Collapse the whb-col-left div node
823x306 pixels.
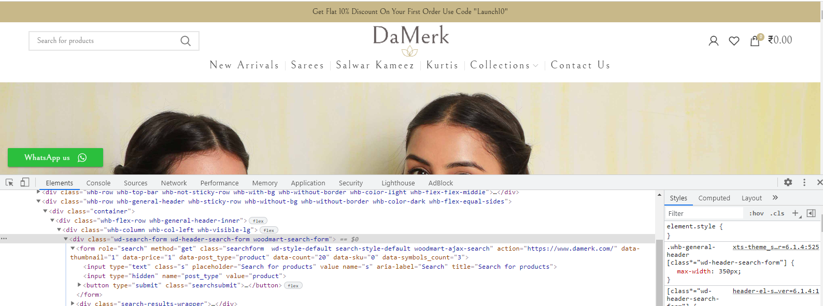click(59, 230)
